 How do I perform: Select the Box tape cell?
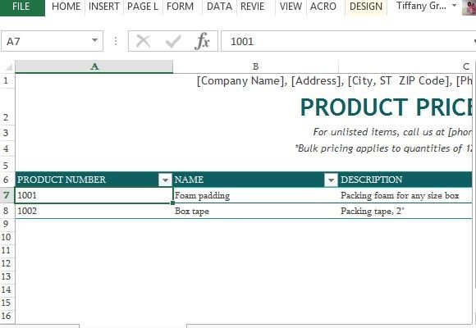tap(255, 211)
